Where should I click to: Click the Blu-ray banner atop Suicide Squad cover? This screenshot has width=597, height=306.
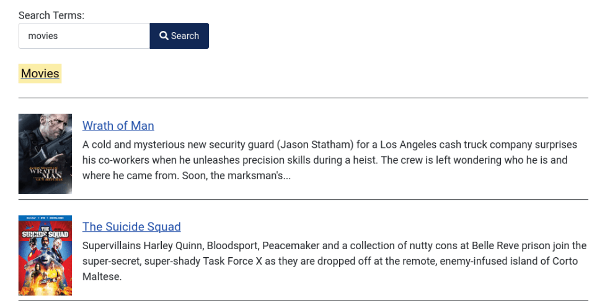pos(45,218)
